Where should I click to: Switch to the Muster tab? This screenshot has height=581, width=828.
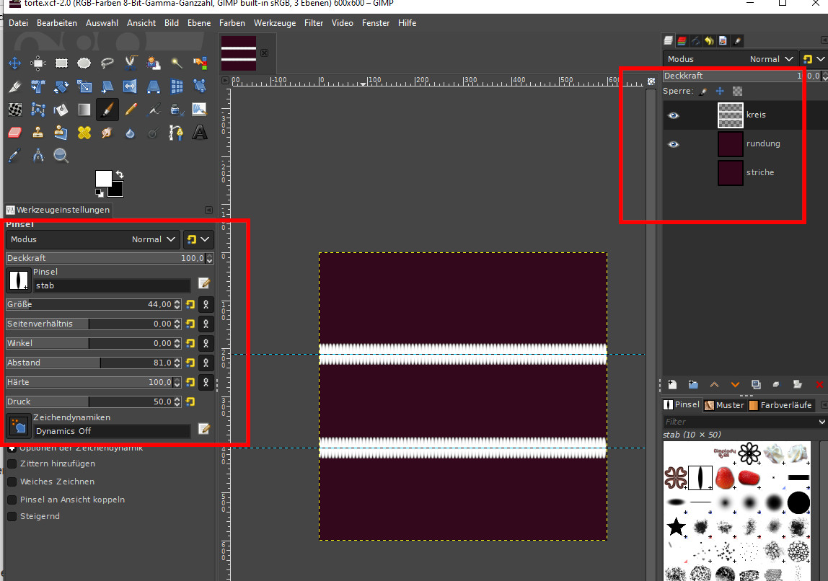tap(724, 405)
